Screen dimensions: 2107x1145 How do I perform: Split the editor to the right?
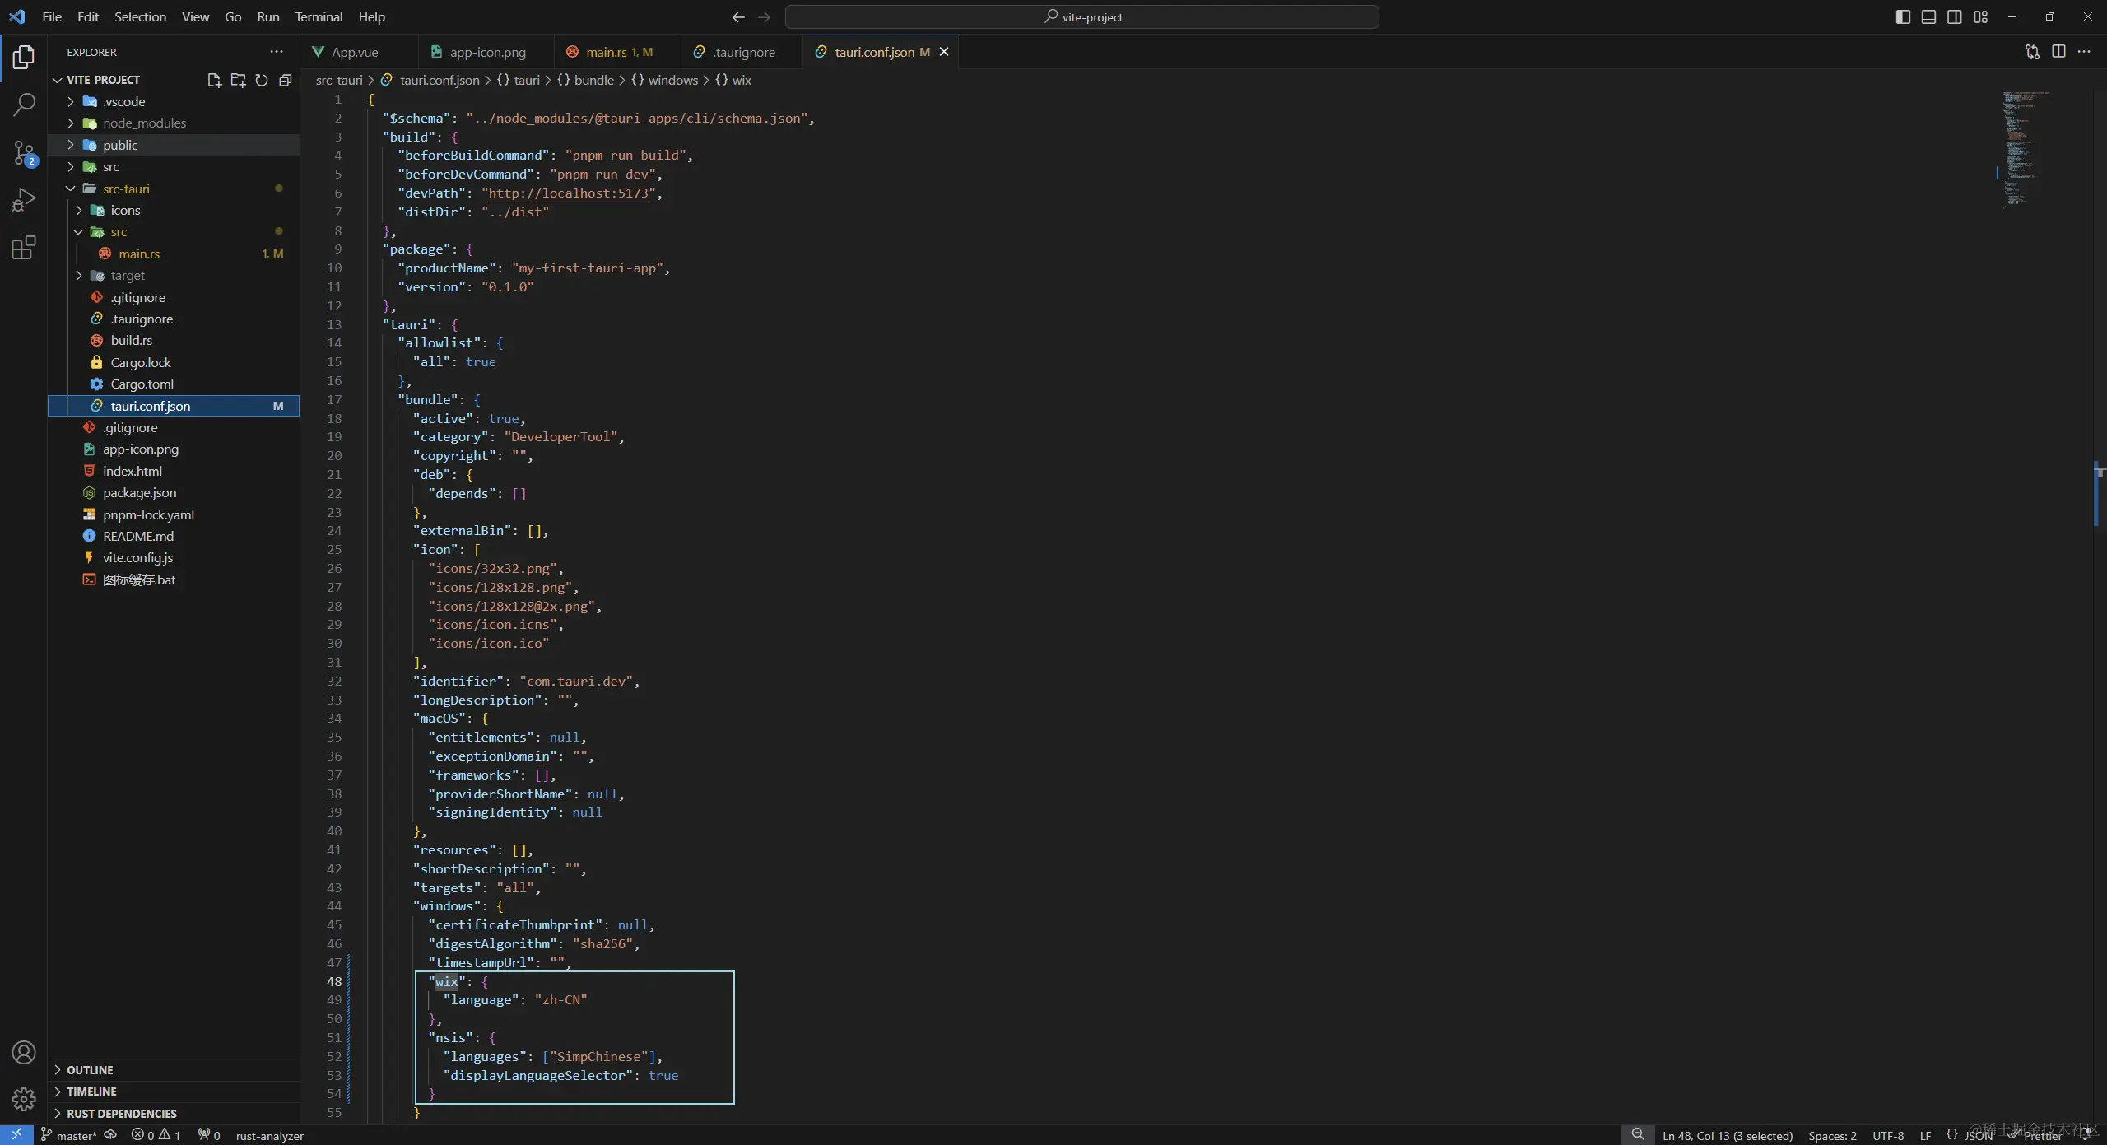2058,52
